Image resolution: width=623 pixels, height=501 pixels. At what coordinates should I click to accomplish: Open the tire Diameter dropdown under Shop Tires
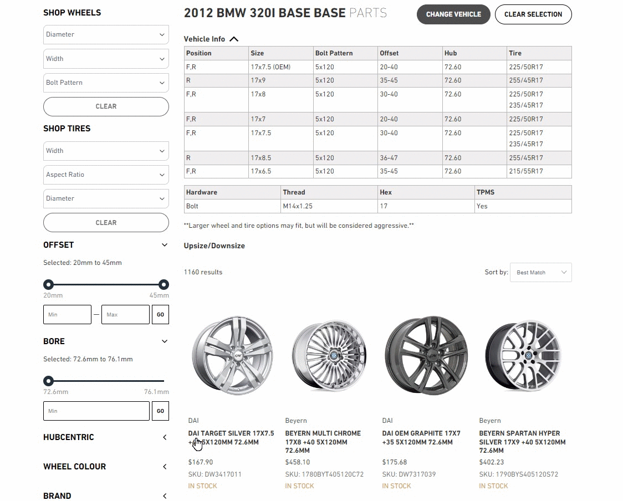tap(106, 198)
